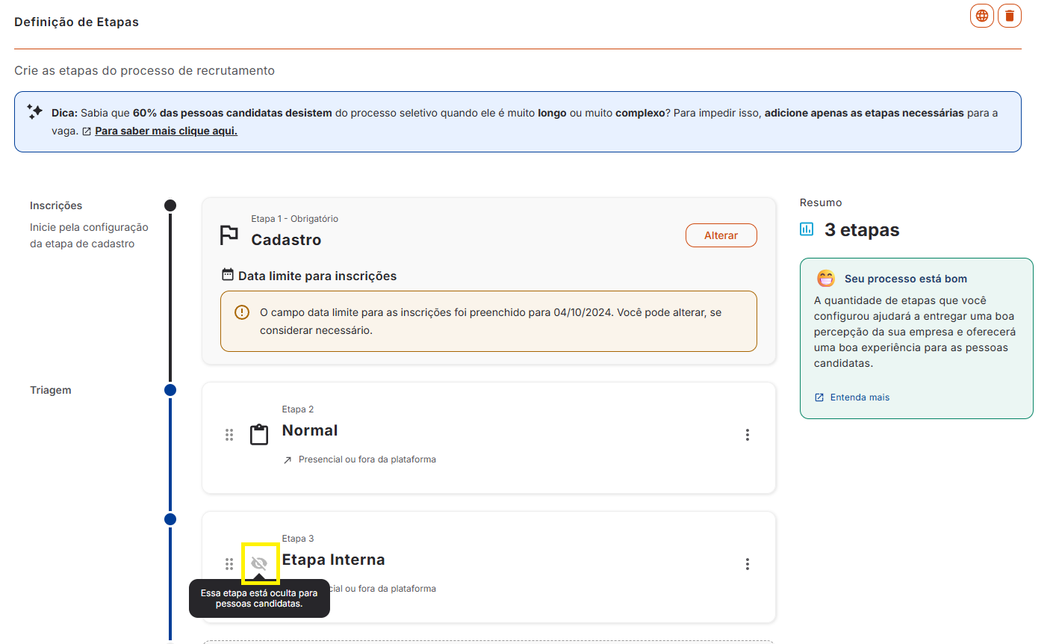Open the Entenda mais link
This screenshot has width=1053, height=644.
860,397
